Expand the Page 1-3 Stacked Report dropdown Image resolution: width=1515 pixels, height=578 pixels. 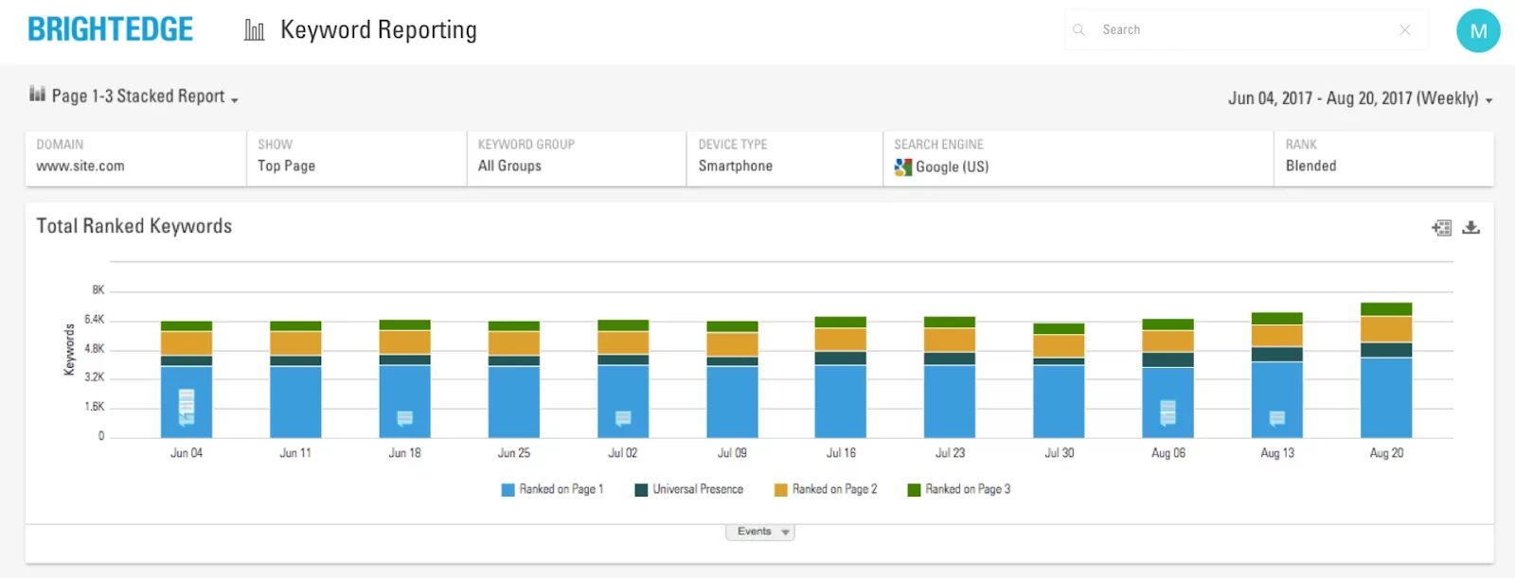[x=134, y=96]
